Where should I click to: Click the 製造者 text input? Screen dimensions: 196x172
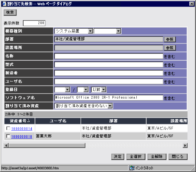[x=109, y=73]
